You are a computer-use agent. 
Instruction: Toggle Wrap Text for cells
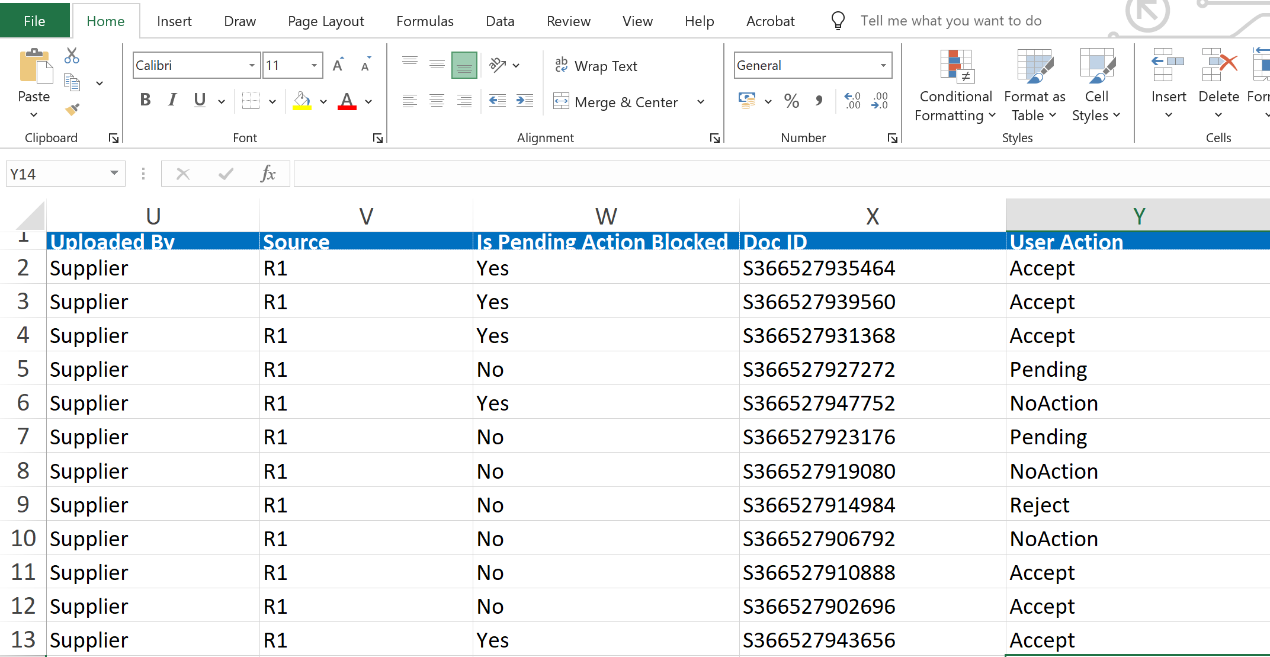pos(596,66)
